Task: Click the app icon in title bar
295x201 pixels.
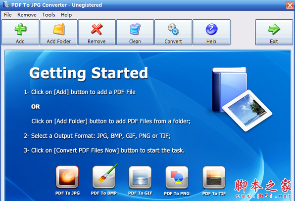Action: pyautogui.click(x=6, y=4)
